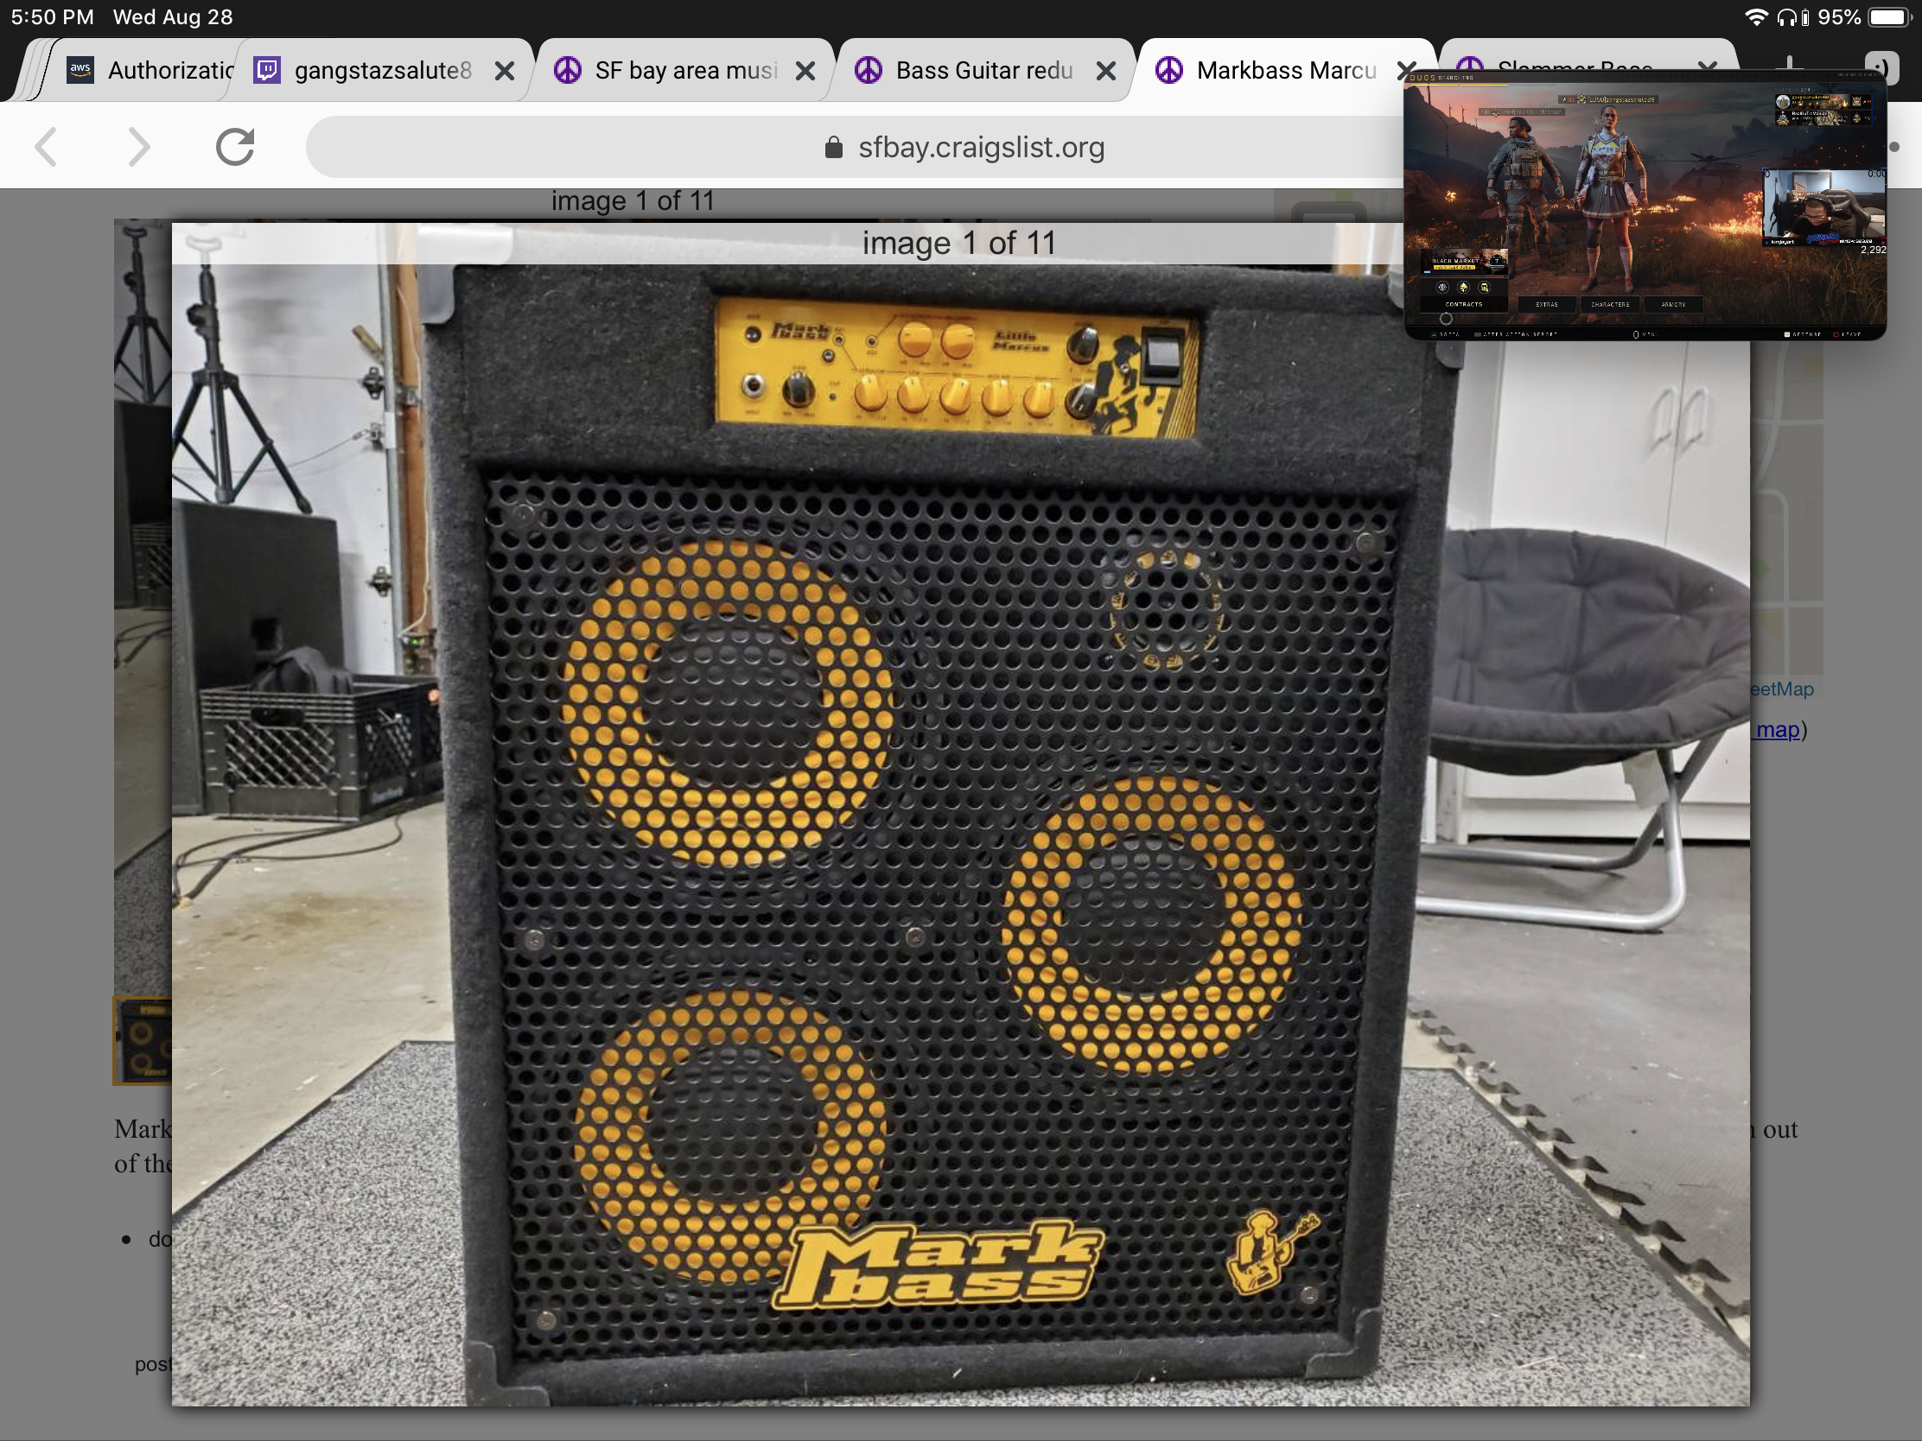Switch to the SF bay area music tab
The width and height of the screenshot is (1922, 1441).
(x=684, y=69)
